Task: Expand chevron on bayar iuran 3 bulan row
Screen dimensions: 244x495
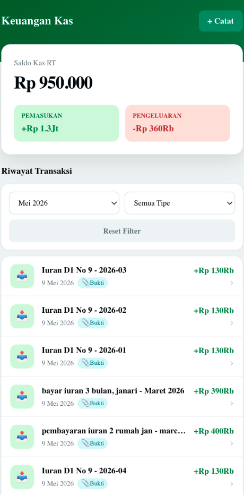Action: 232,404
